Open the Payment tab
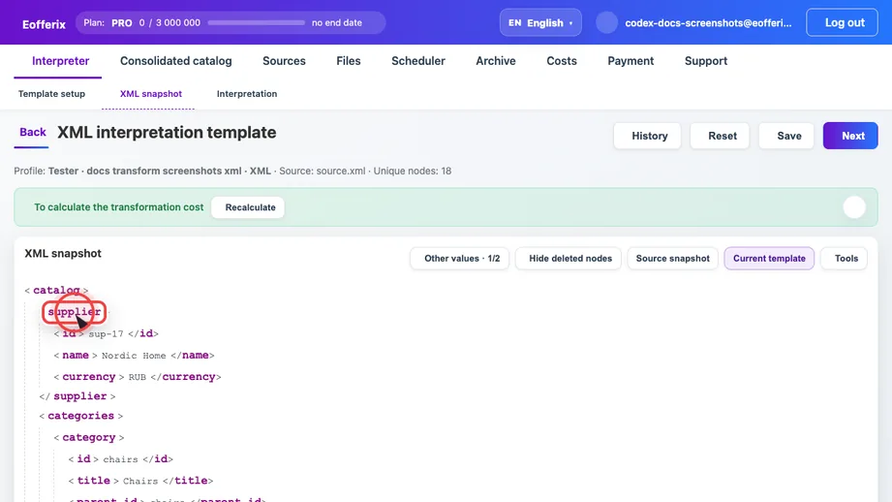892x502 pixels. (631, 61)
